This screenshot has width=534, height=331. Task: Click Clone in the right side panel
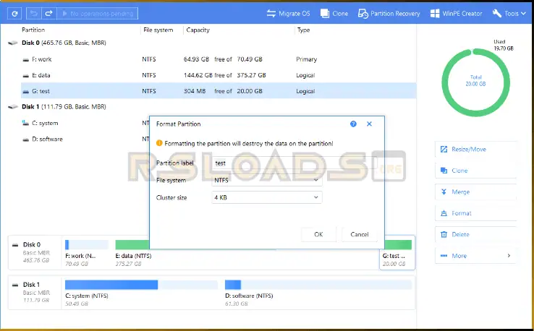475,171
